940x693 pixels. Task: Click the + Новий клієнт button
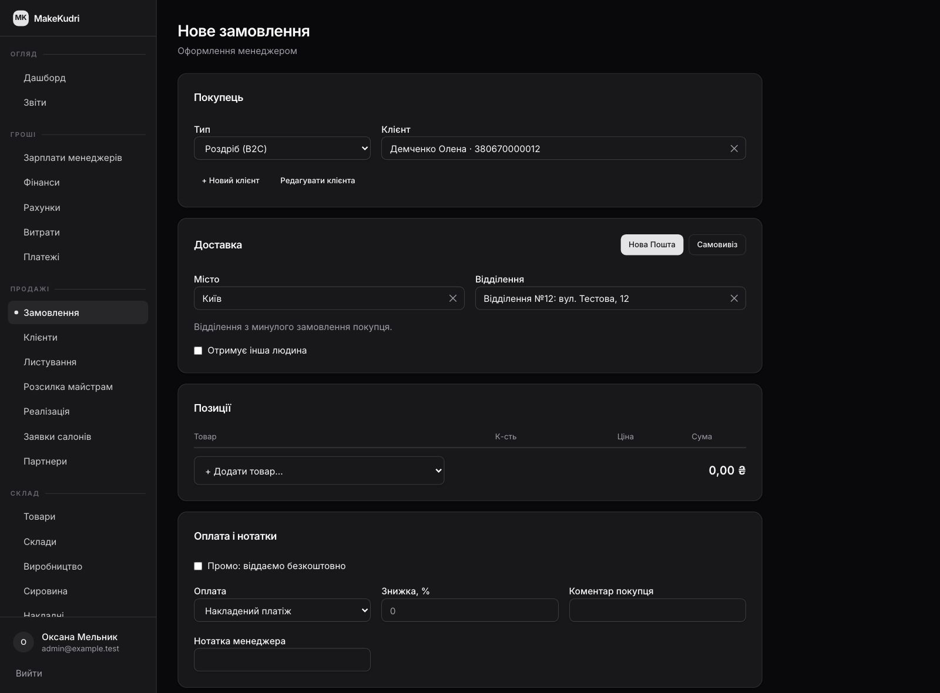point(230,180)
